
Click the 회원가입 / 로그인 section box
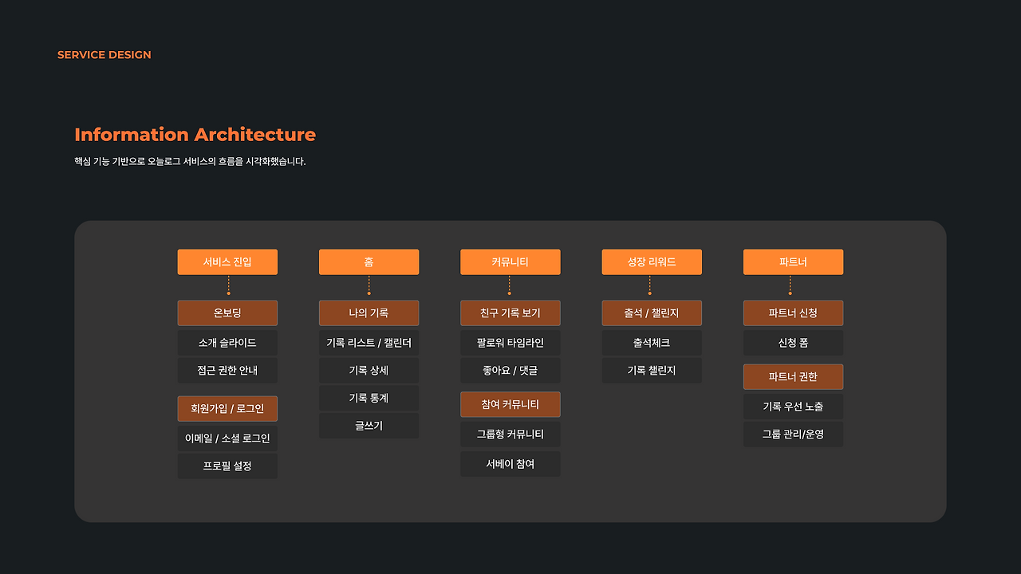(227, 409)
